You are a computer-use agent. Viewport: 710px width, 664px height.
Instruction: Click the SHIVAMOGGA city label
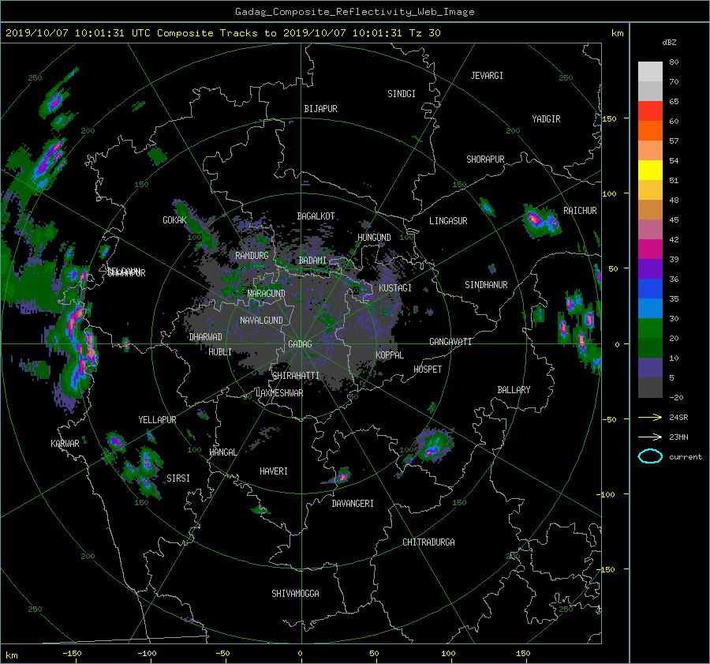click(295, 594)
